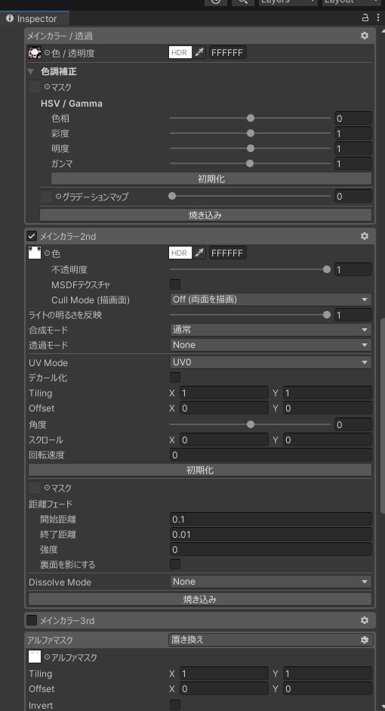The image size is (385, 711).
Task: Open the Layout dropdown in top toolbar
Action: (x=351, y=2)
